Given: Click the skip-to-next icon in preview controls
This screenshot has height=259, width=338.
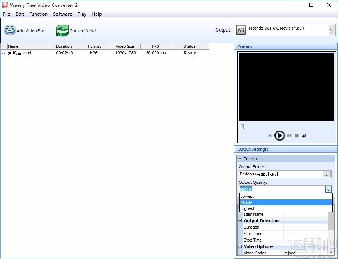Looking at the screenshot, I should point(289,136).
